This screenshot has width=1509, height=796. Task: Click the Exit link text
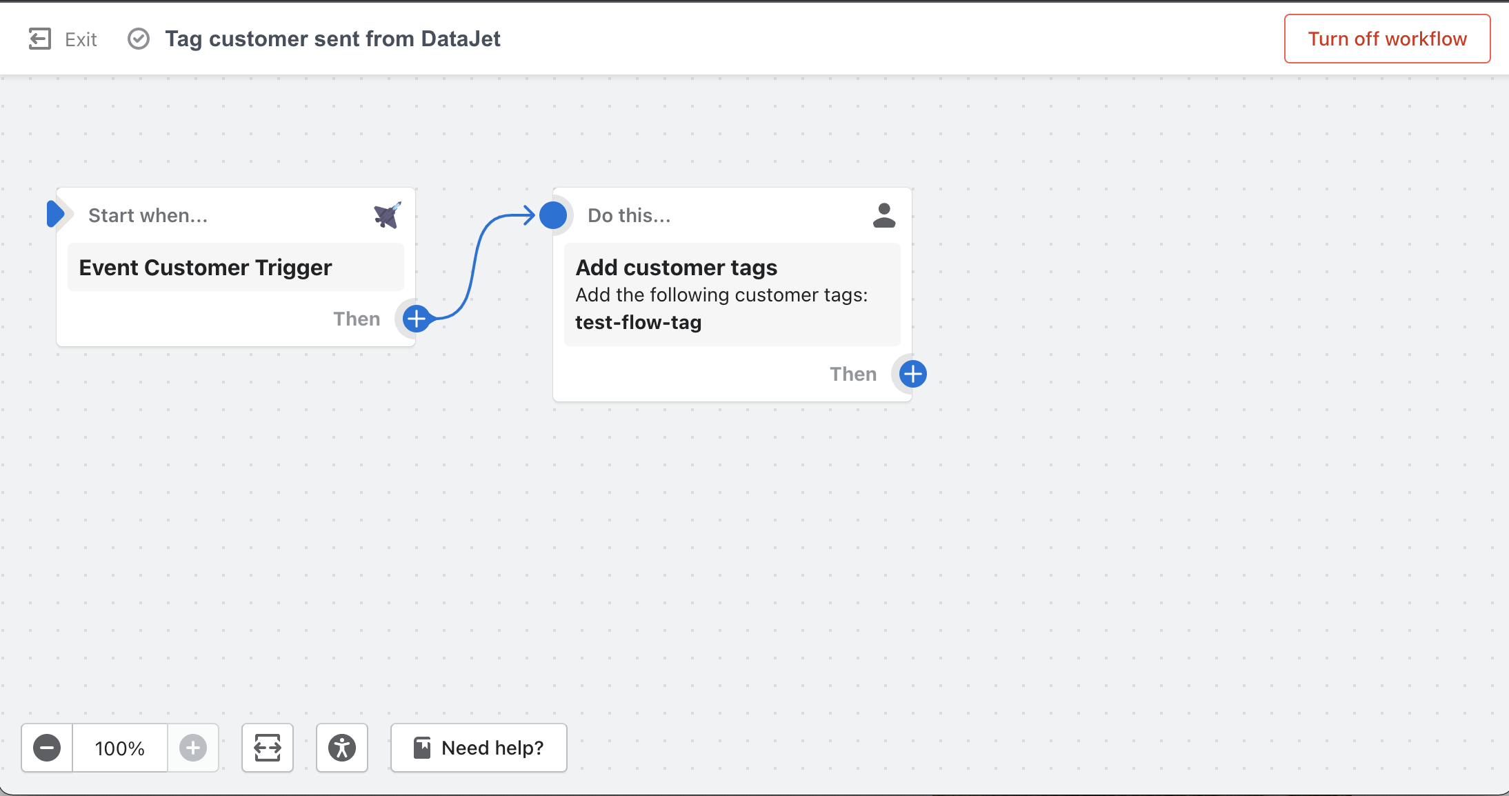tap(81, 39)
